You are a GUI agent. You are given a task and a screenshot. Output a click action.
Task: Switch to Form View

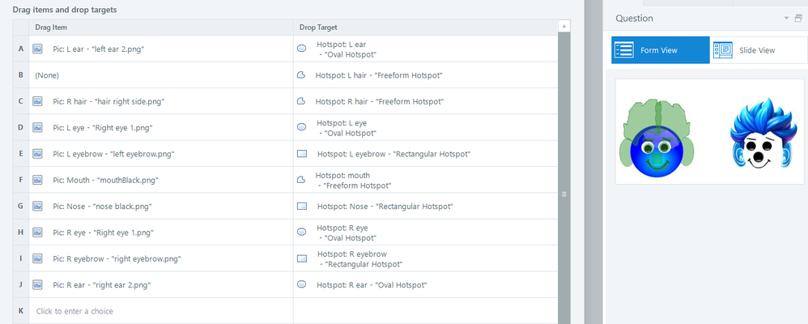click(660, 50)
